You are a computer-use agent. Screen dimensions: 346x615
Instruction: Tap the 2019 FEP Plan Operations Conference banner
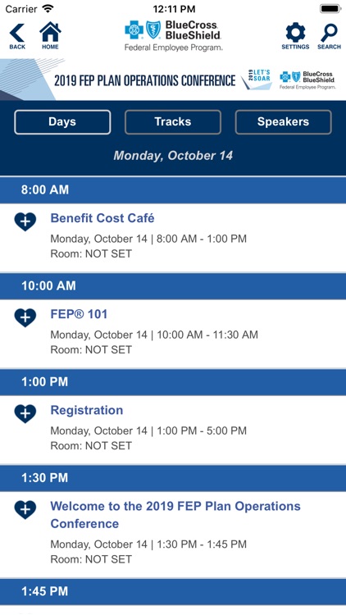click(173, 80)
